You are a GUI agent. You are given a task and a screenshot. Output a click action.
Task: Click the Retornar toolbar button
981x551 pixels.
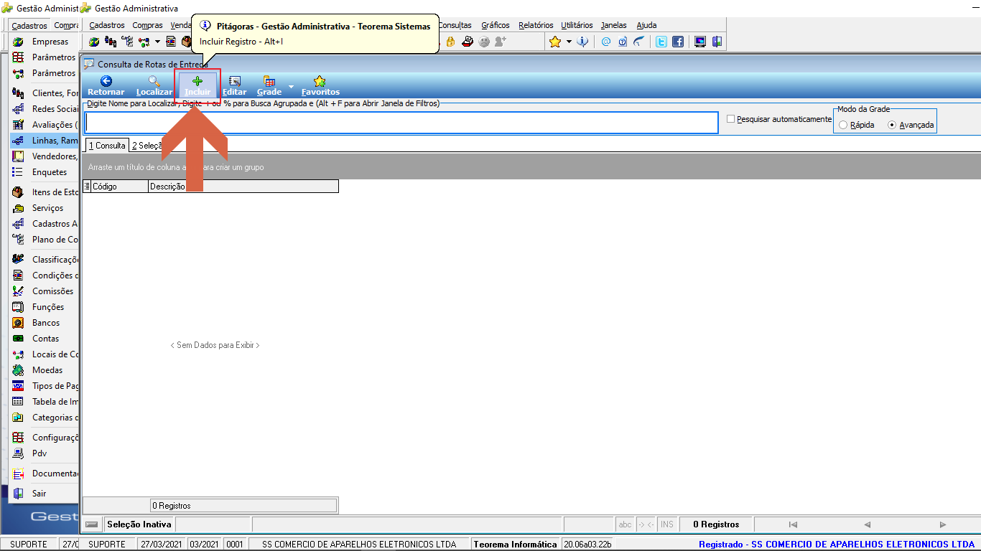point(106,85)
